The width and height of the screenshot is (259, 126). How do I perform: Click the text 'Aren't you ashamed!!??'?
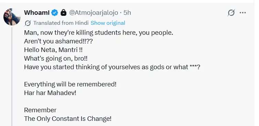tap(58, 41)
